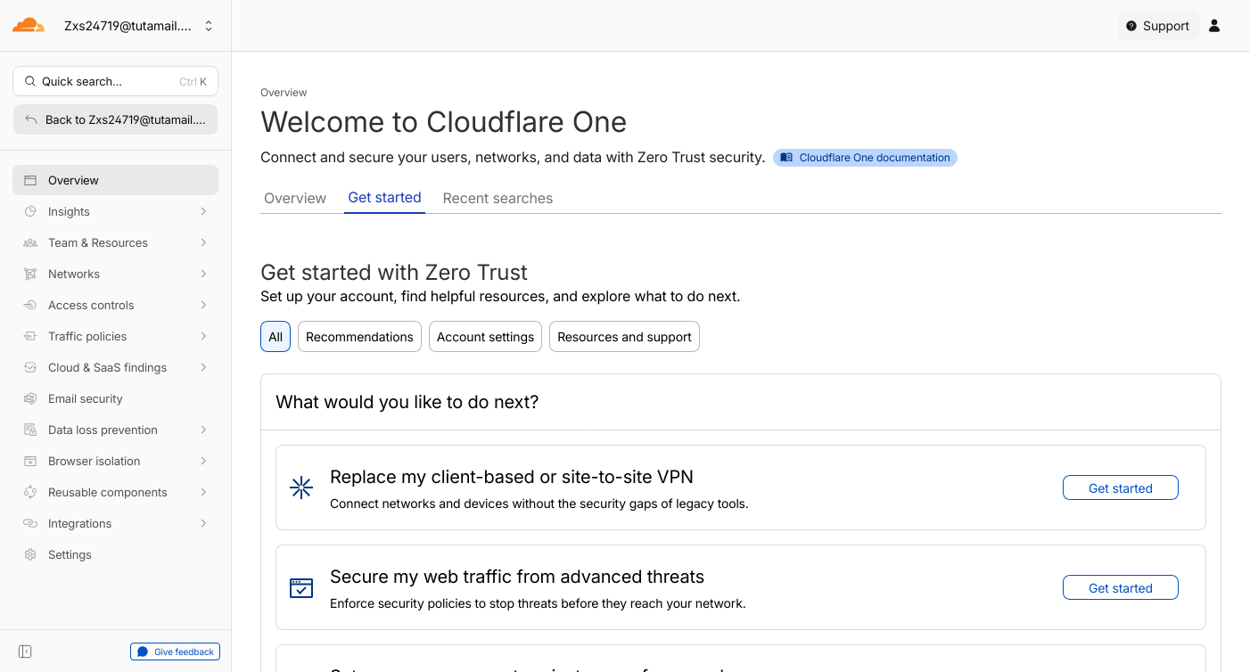Go back to the Zxs24719 account
1250x672 pixels.
115,119
